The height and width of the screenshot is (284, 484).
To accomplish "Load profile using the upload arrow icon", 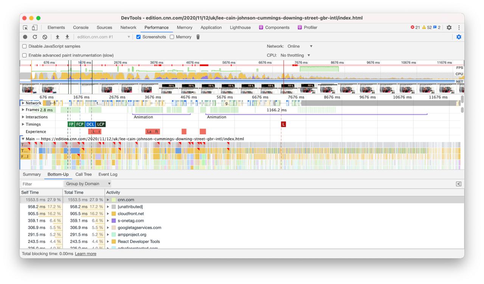I will click(x=57, y=37).
